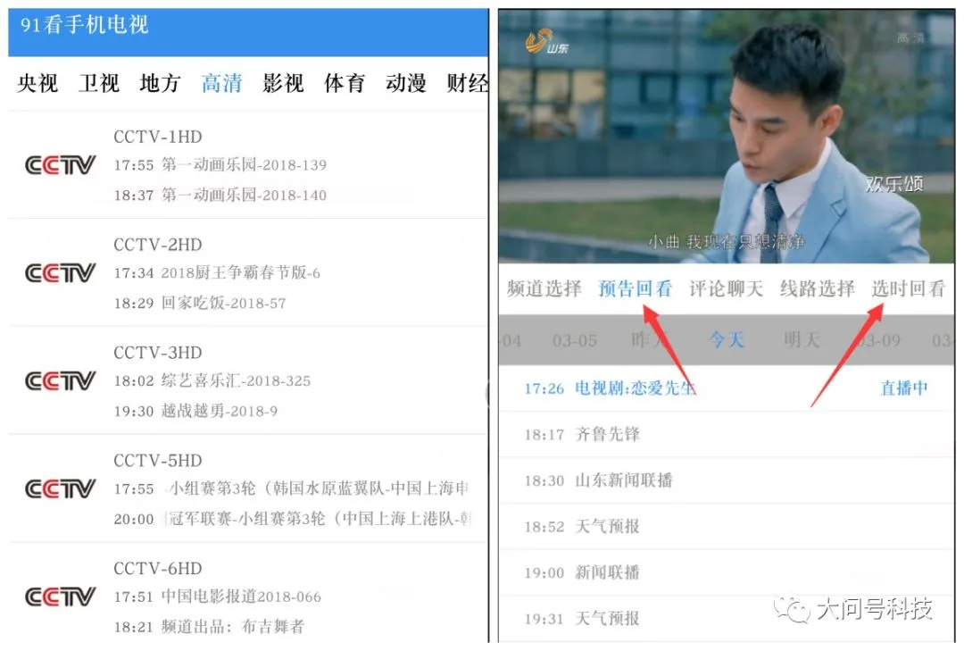Click the CCTV logo beside CCTV-5HD
The height and width of the screenshot is (651, 964).
[x=61, y=488]
